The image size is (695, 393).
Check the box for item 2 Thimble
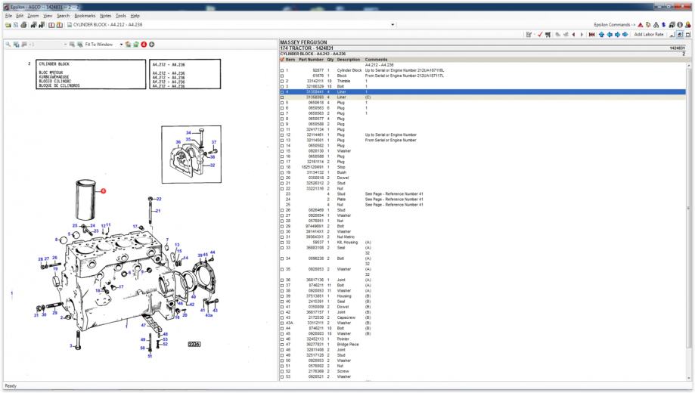[x=282, y=81]
